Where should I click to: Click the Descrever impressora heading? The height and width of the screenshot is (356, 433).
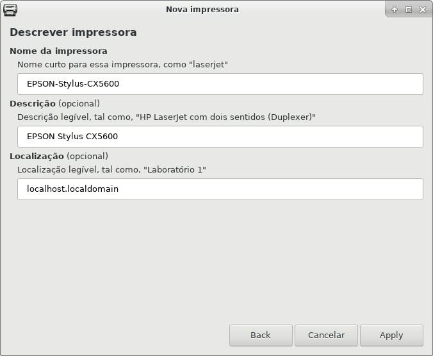(73, 32)
